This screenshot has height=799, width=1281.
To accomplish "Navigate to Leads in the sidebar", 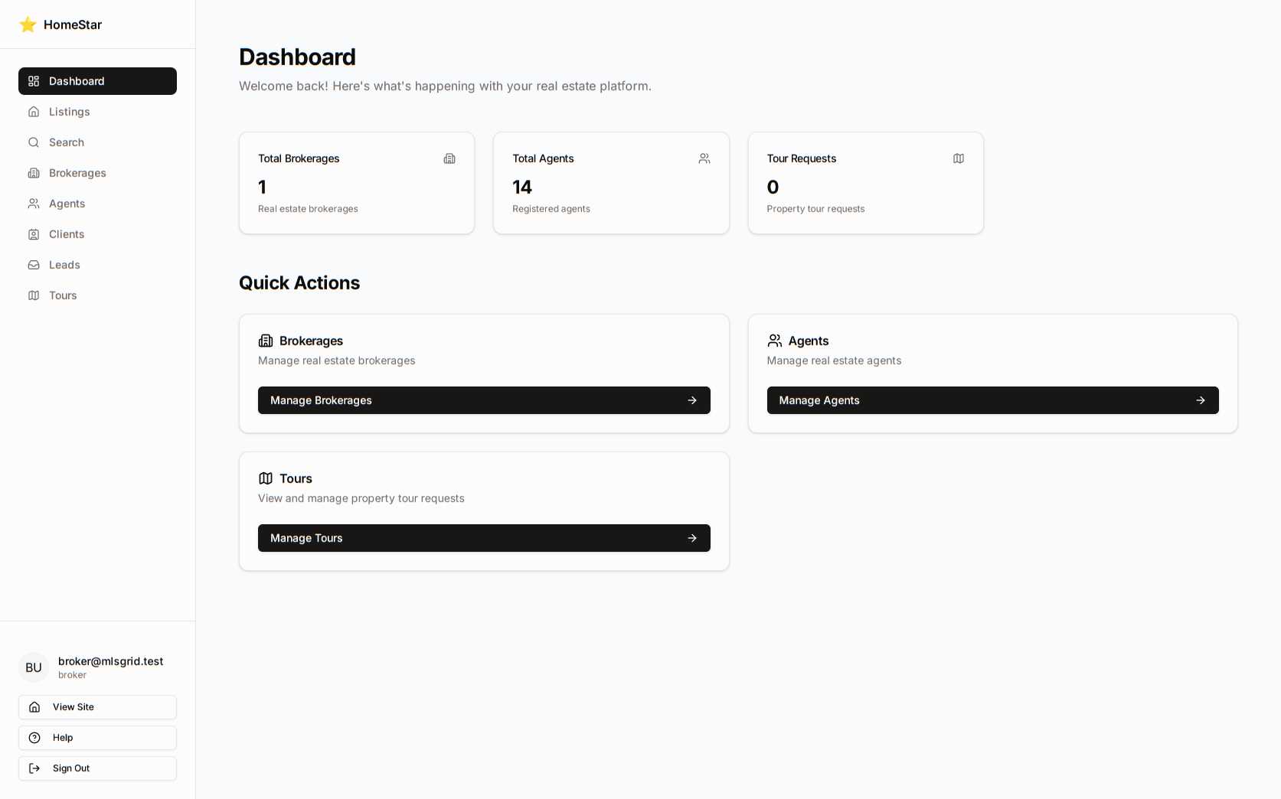I will pyautogui.click(x=64, y=265).
